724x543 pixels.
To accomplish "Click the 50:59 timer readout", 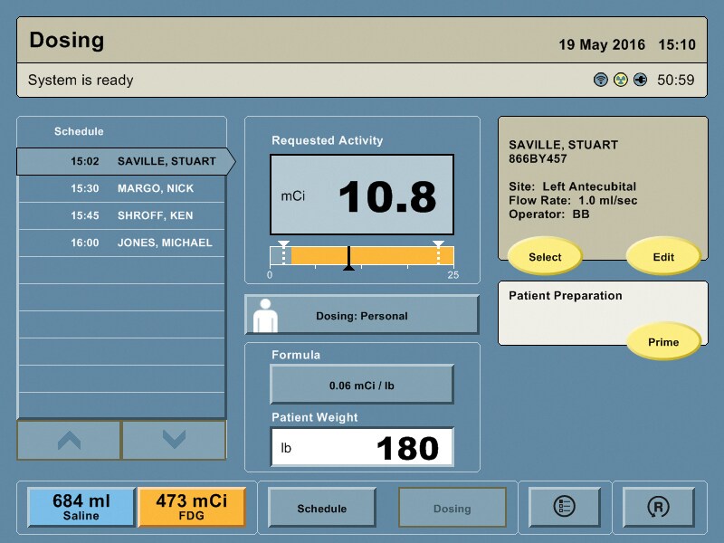I will pyautogui.click(x=675, y=81).
